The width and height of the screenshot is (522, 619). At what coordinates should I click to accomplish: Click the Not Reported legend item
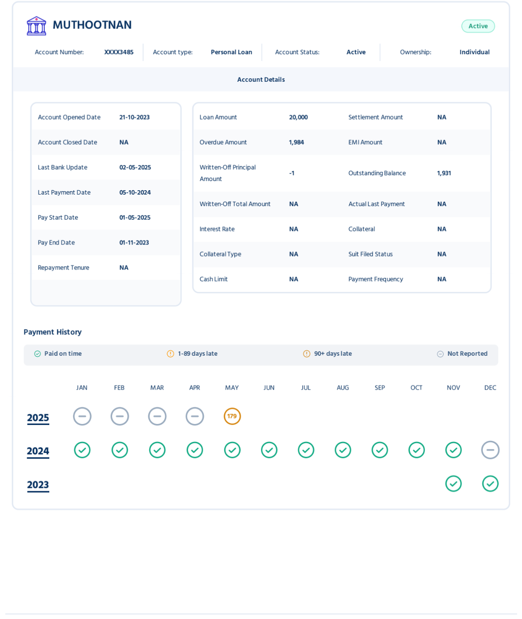coord(463,354)
